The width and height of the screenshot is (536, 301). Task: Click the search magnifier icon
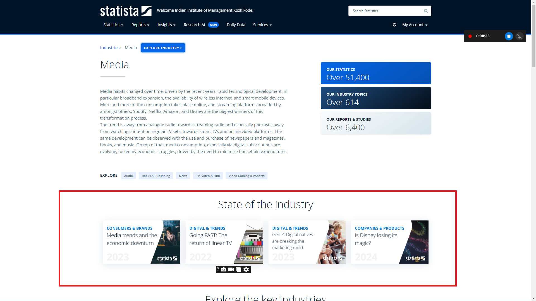coord(426,11)
